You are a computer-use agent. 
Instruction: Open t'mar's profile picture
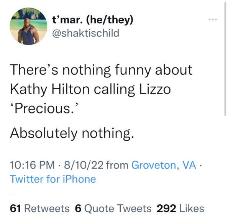[x=28, y=26]
